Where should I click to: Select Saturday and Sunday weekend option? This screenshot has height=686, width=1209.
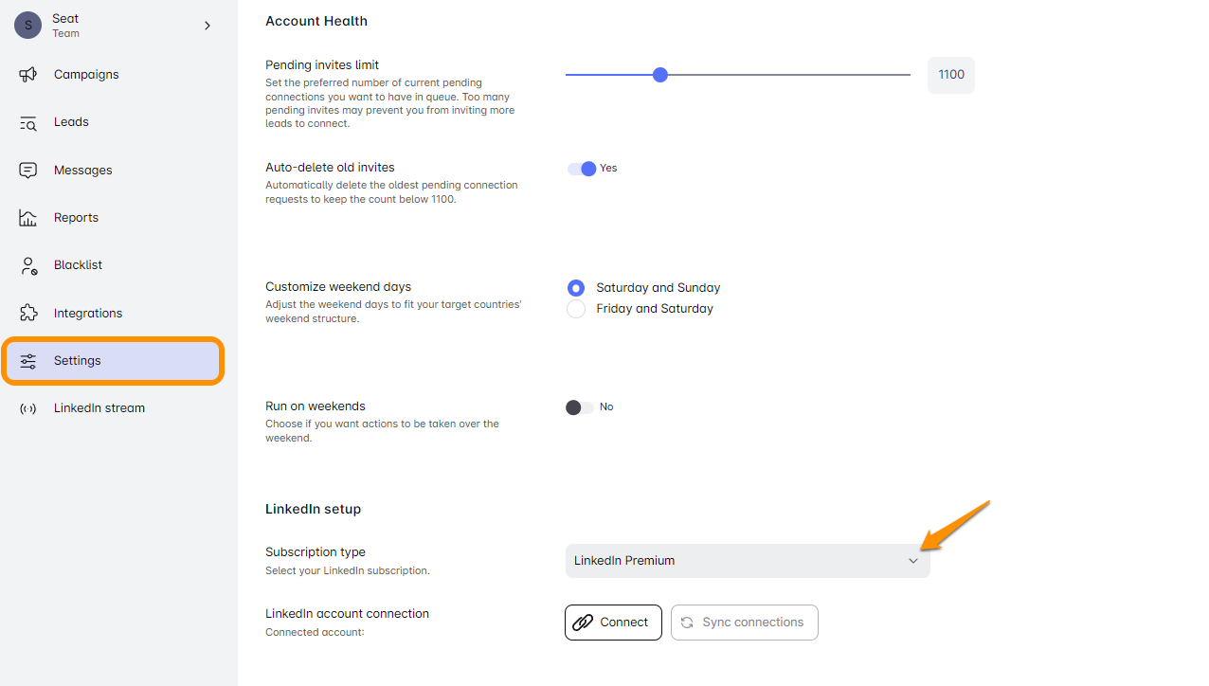point(576,288)
